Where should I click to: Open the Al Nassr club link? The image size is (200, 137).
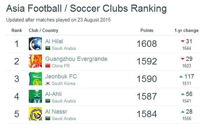(56, 111)
